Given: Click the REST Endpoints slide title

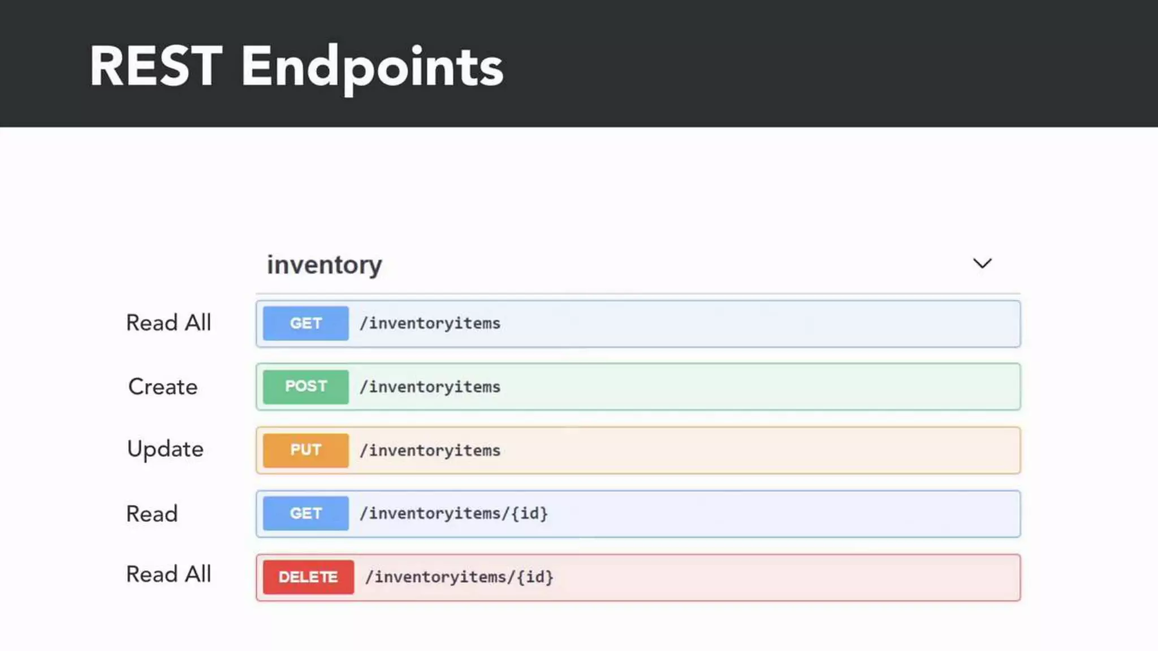Looking at the screenshot, I should point(296,67).
